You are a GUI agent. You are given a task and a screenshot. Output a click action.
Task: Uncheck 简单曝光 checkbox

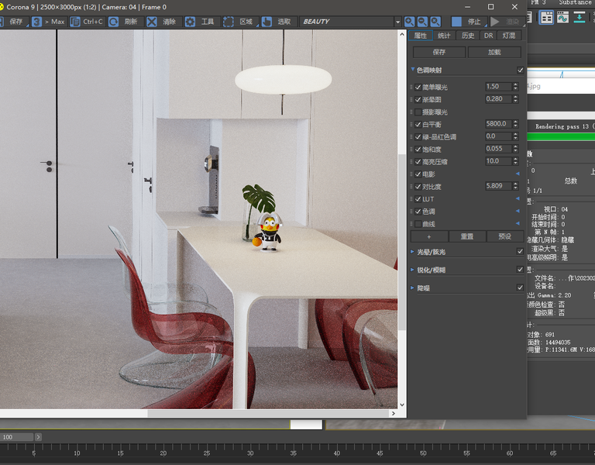tap(418, 88)
